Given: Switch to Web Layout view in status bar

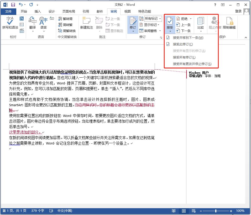Looking at the screenshot, I should (x=194, y=211).
